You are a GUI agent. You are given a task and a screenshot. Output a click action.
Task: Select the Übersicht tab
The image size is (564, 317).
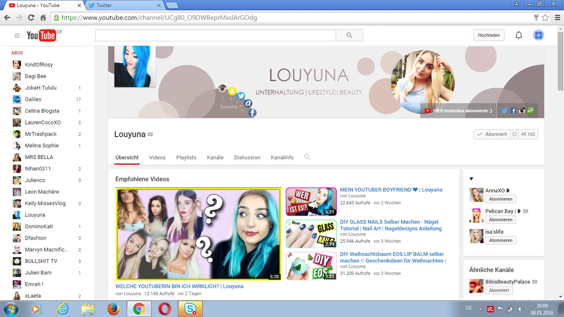click(127, 157)
